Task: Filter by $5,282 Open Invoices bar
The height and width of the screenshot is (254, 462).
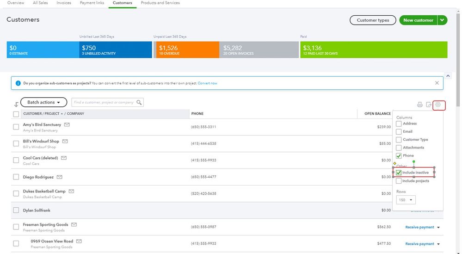Action: [x=259, y=50]
